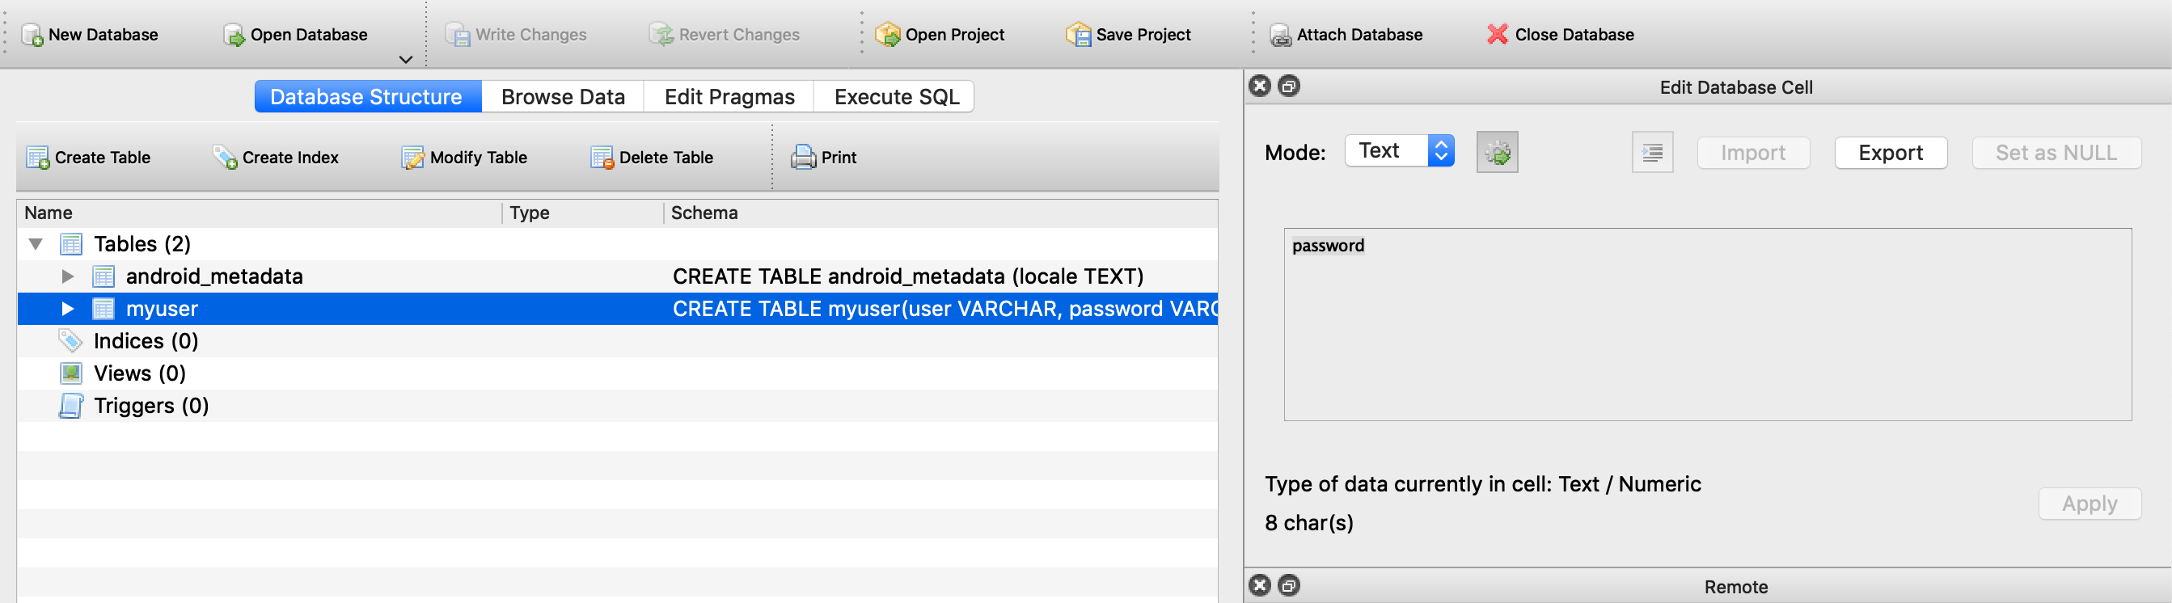Click the Schema column header

pos(941,213)
